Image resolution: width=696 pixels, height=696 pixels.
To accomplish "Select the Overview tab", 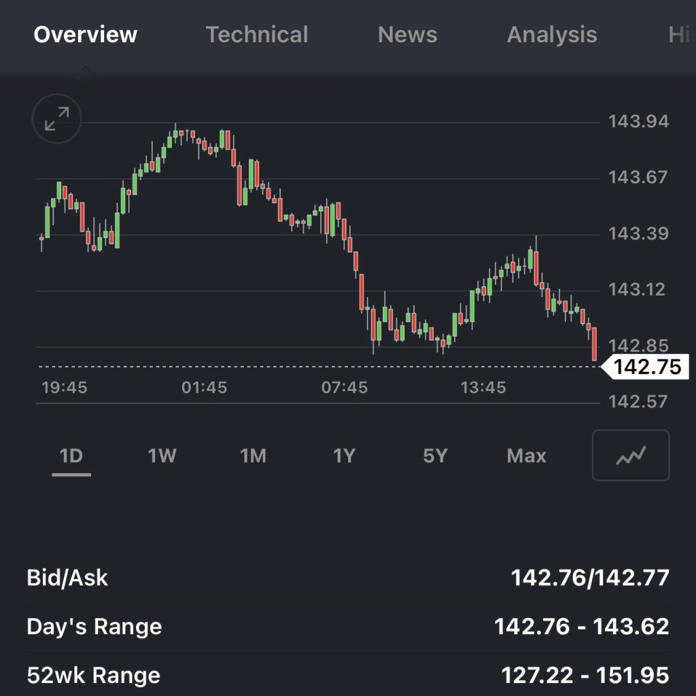I will point(86,35).
